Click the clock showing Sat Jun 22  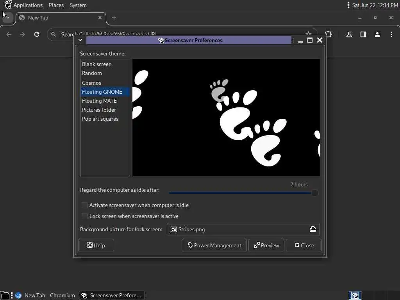[375, 5]
